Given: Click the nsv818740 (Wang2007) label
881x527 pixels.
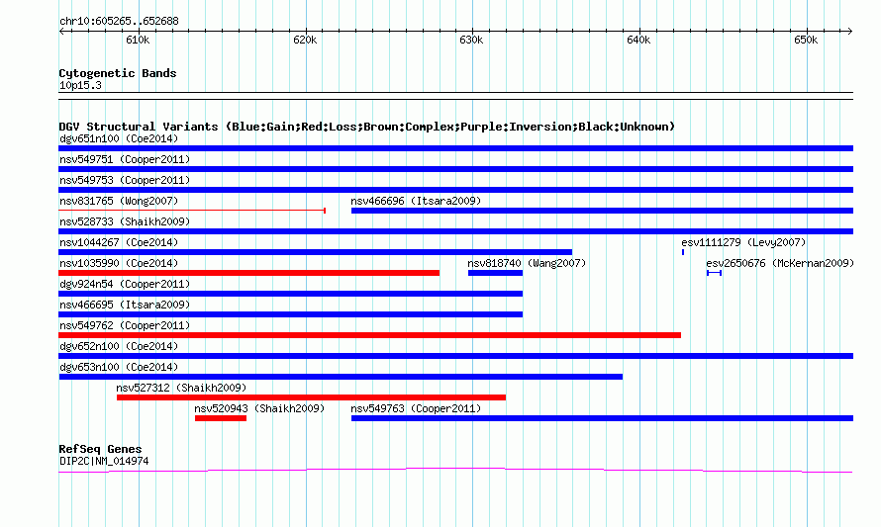Looking at the screenshot, I should tap(527, 263).
